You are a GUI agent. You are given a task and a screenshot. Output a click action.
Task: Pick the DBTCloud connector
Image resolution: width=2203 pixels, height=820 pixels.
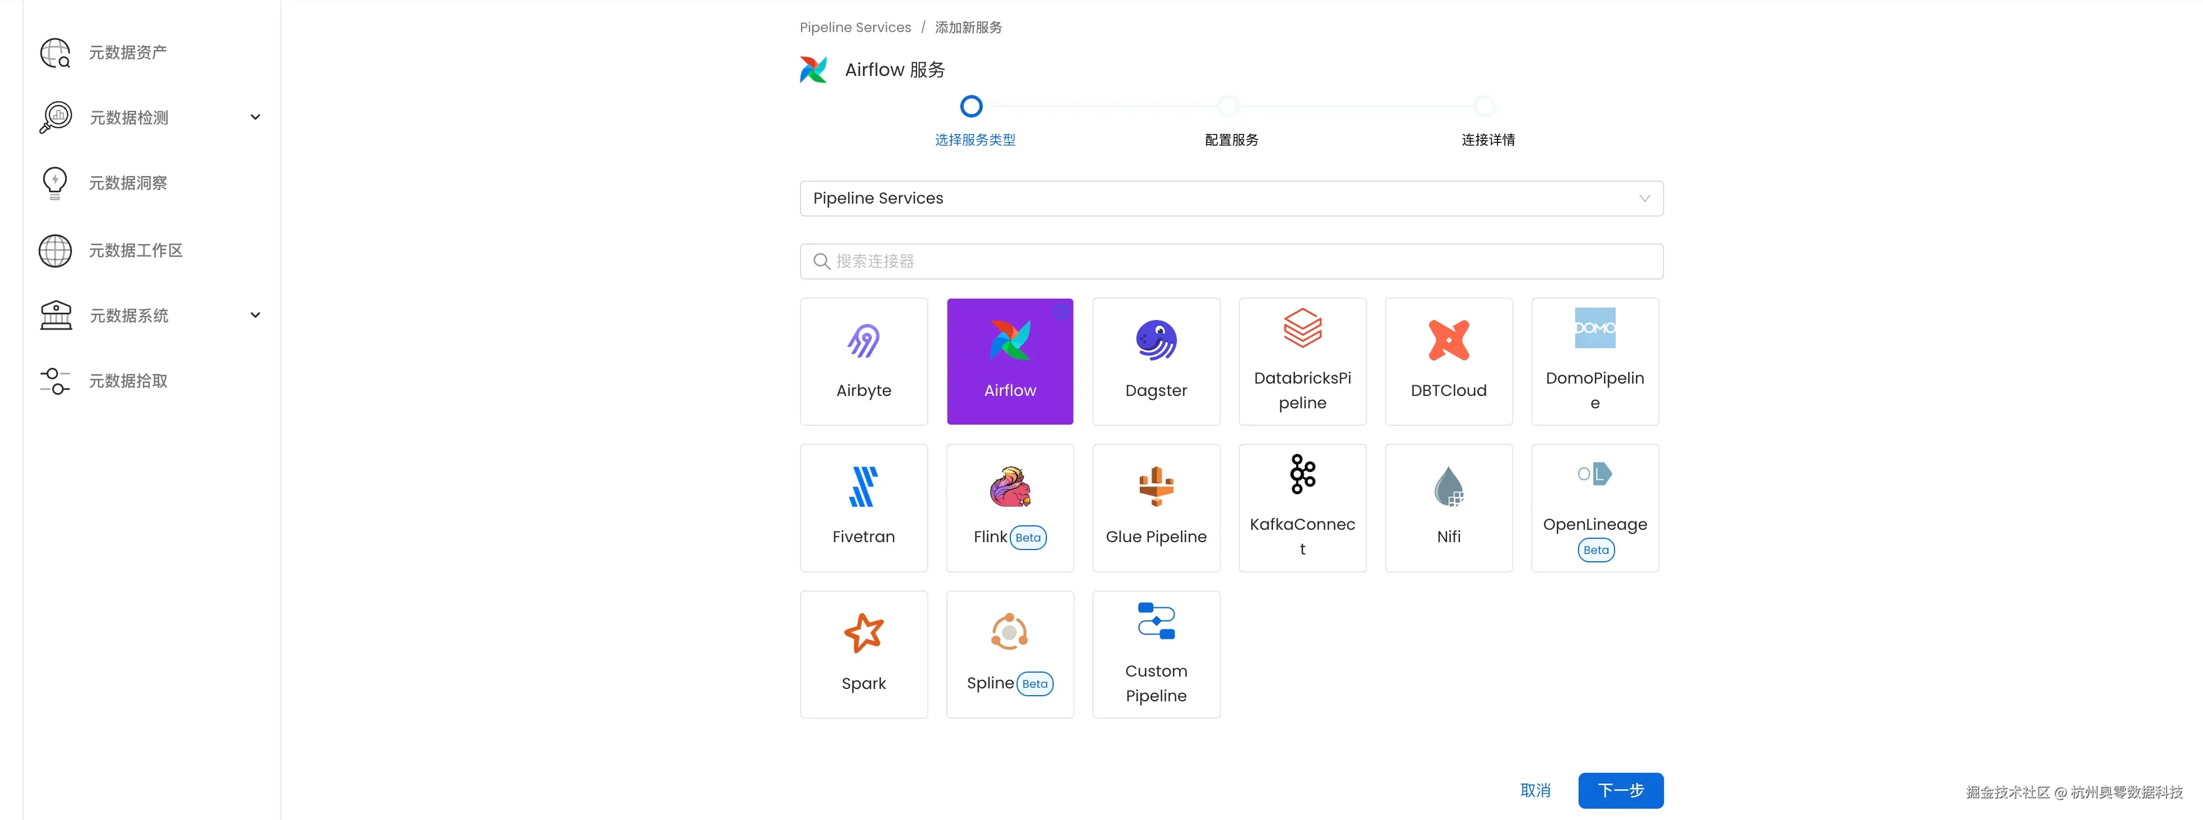coord(1448,361)
